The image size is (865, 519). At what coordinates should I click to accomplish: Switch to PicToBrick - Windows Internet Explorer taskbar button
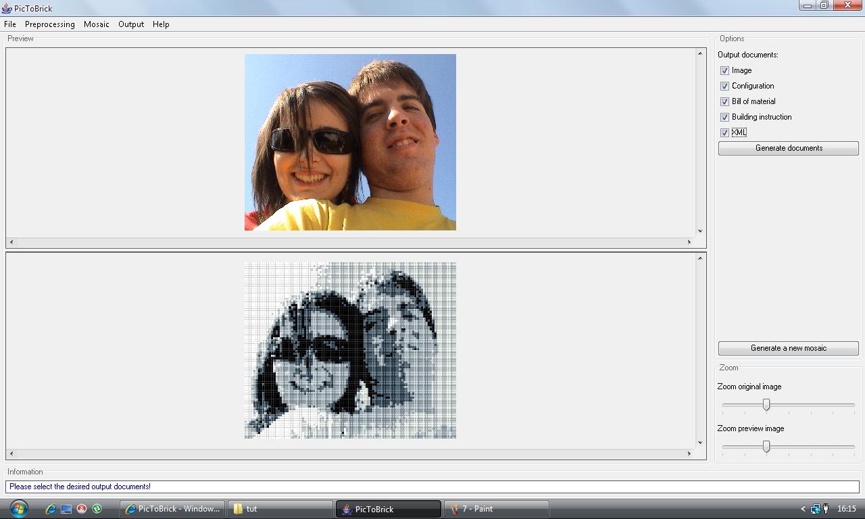(172, 509)
